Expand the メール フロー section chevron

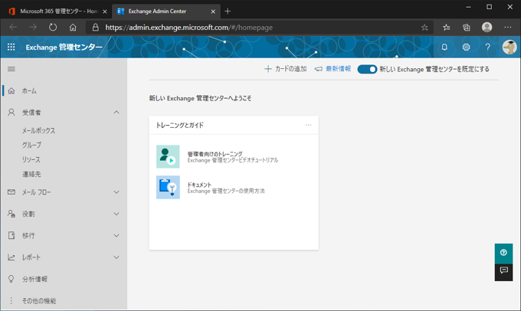click(116, 192)
